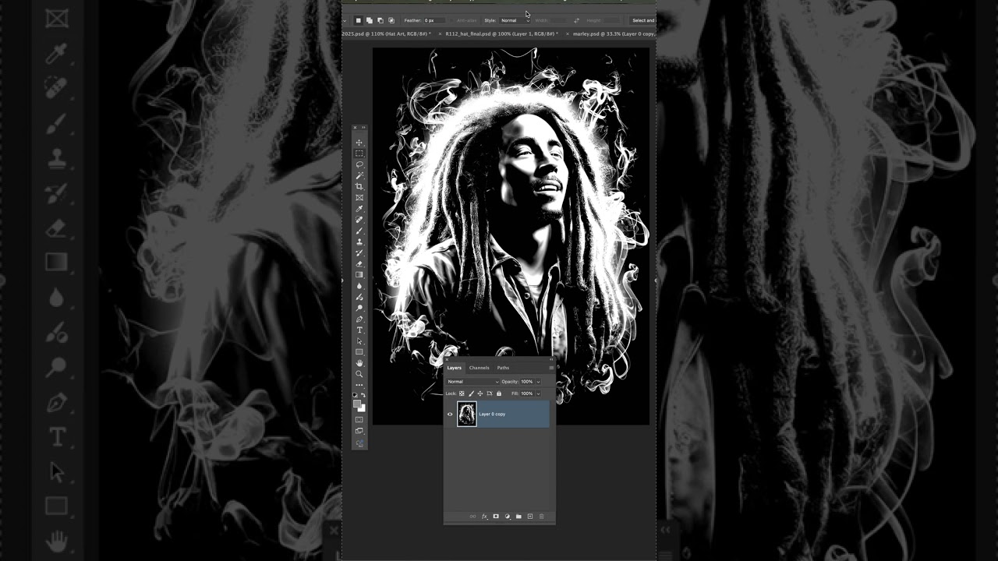Click the foreground color swatch
The height and width of the screenshot is (561, 998).
pos(357,404)
